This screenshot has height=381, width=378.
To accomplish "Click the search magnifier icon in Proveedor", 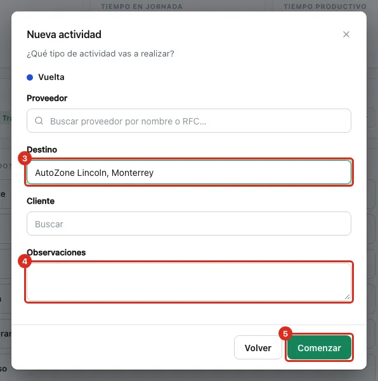I will [39, 121].
